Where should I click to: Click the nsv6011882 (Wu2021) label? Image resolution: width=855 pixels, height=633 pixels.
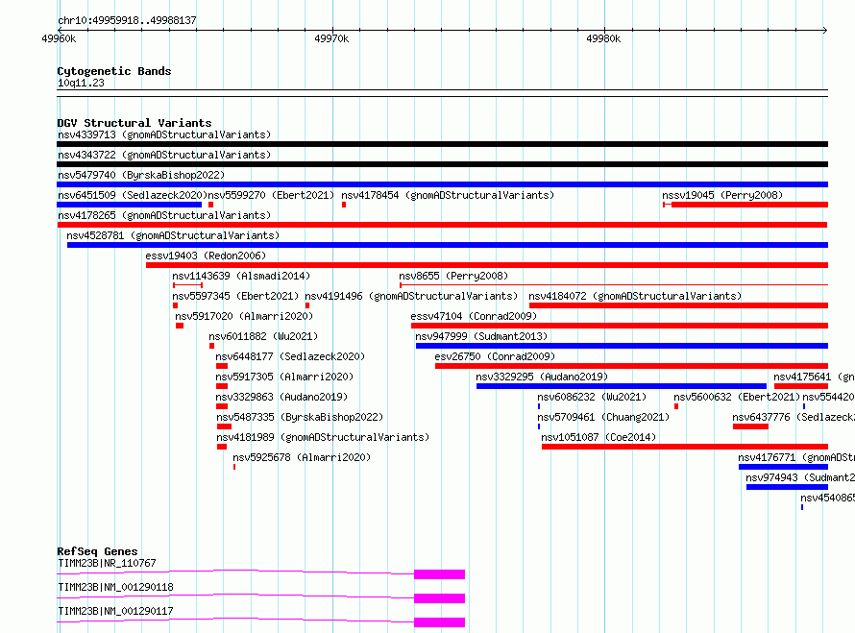(x=263, y=336)
